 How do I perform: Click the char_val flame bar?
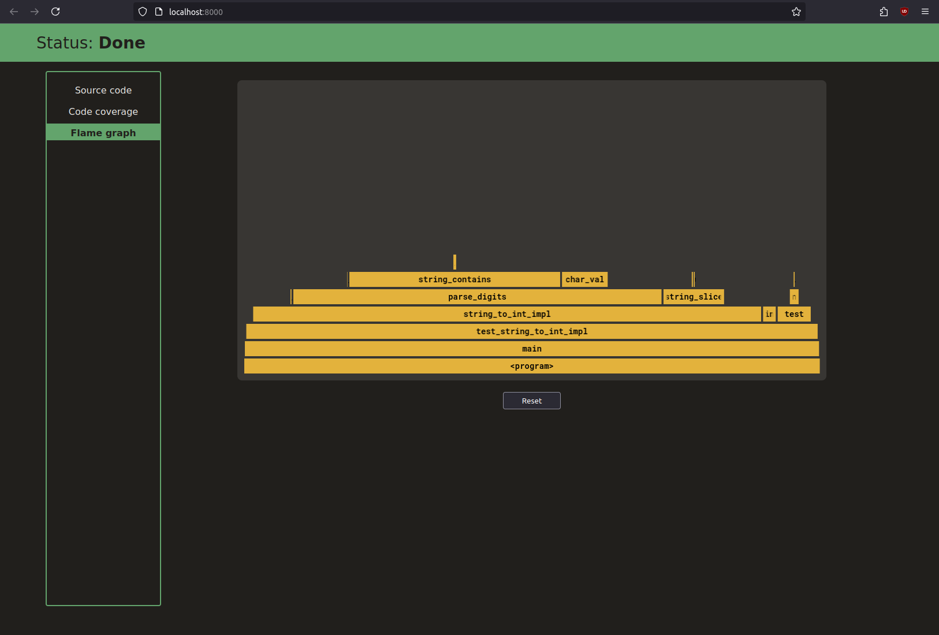coord(584,279)
